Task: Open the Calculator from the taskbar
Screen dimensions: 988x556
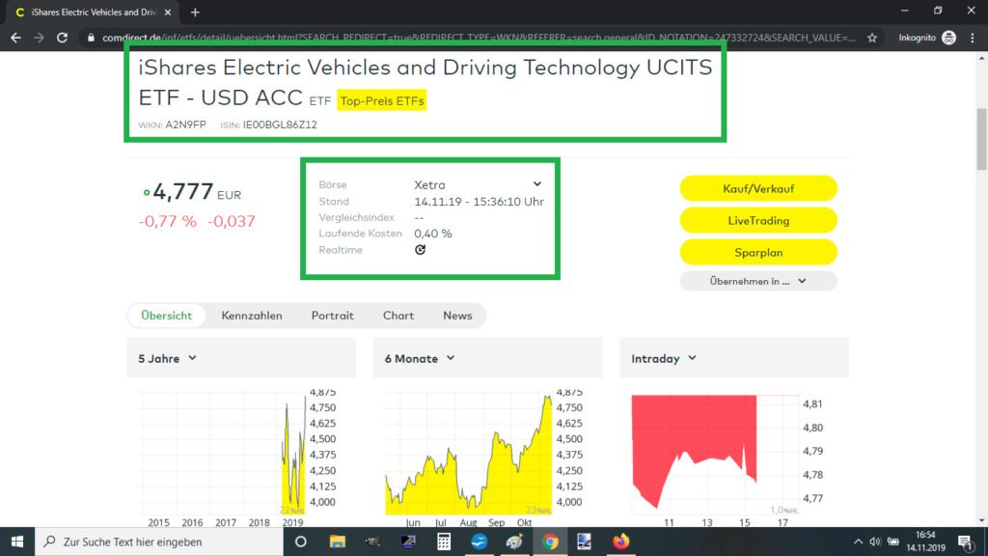Action: (444, 542)
